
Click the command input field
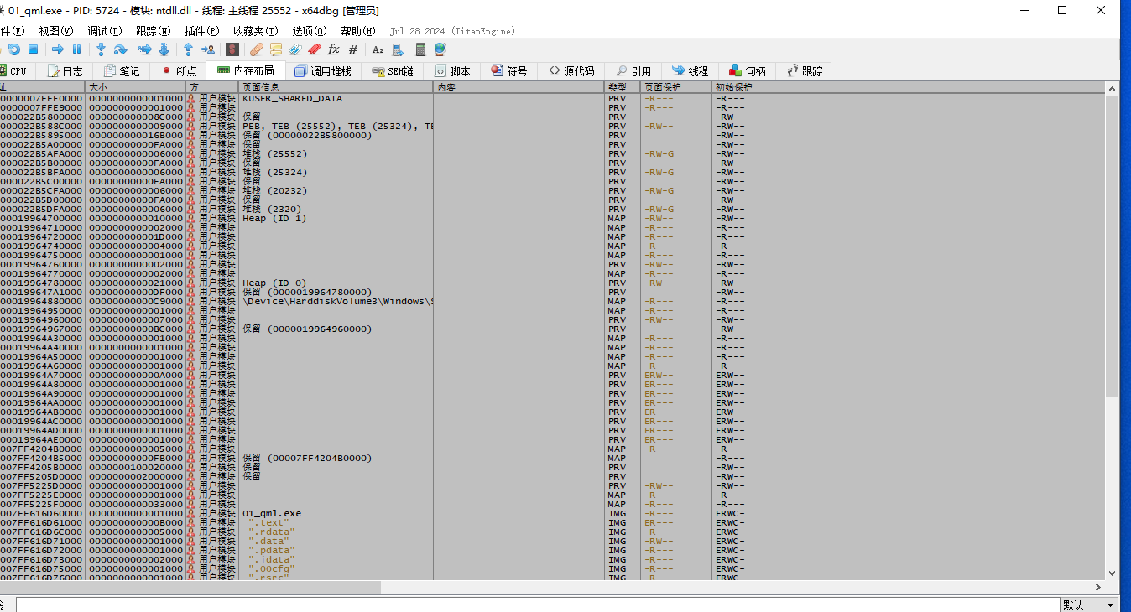pyautogui.click(x=537, y=604)
